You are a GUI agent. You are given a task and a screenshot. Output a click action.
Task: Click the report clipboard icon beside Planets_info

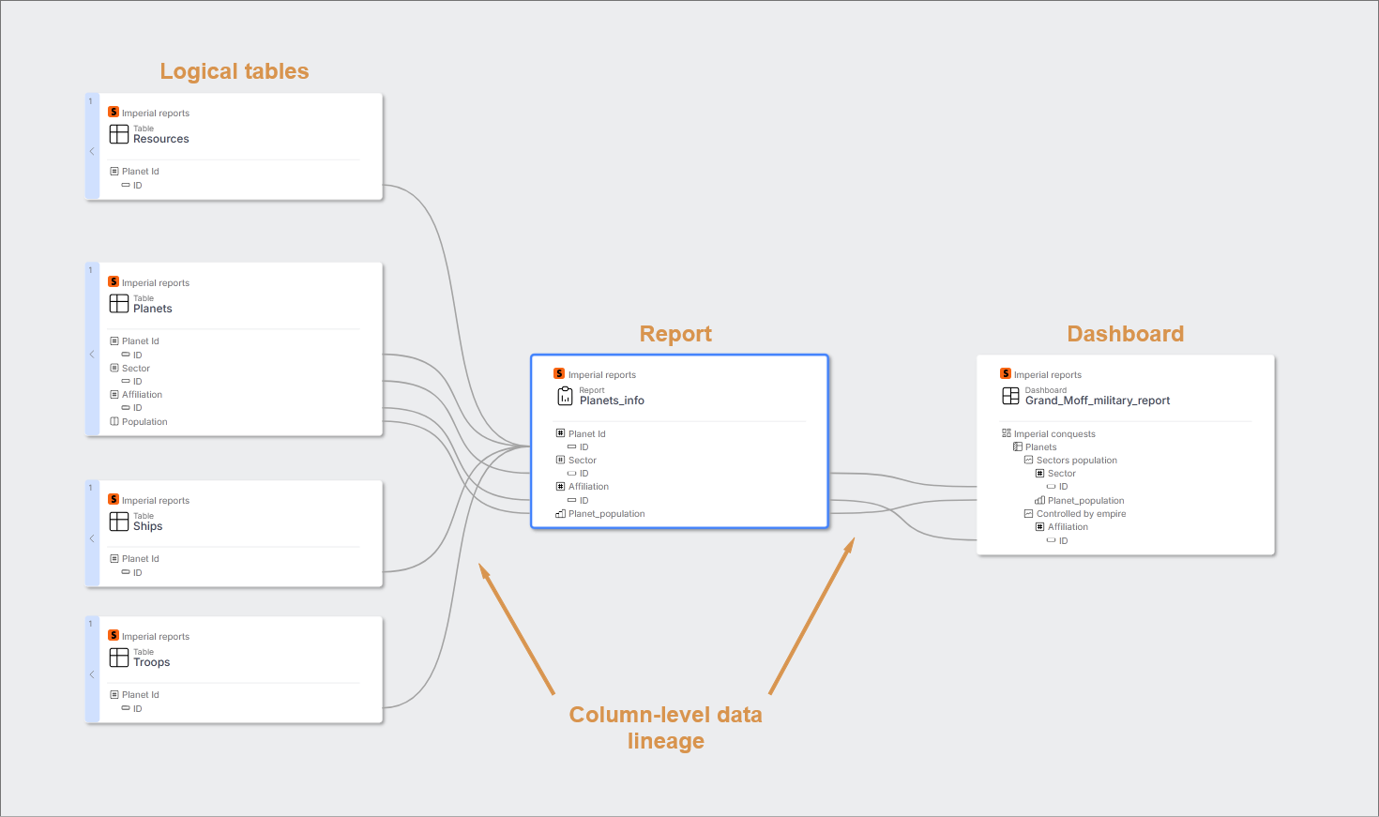click(565, 396)
